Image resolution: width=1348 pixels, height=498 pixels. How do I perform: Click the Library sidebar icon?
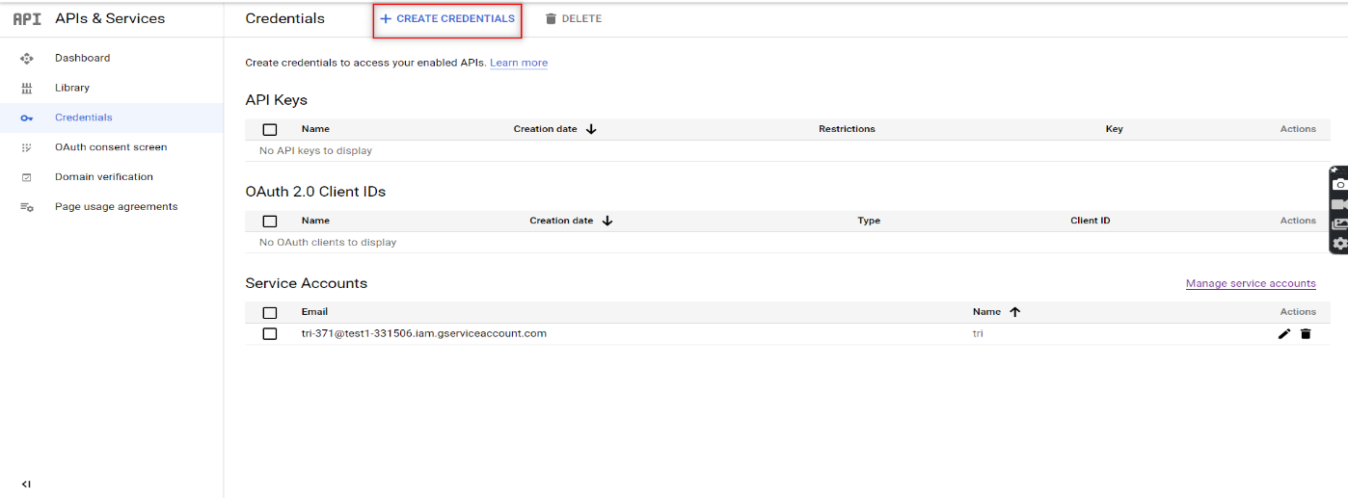coord(27,88)
